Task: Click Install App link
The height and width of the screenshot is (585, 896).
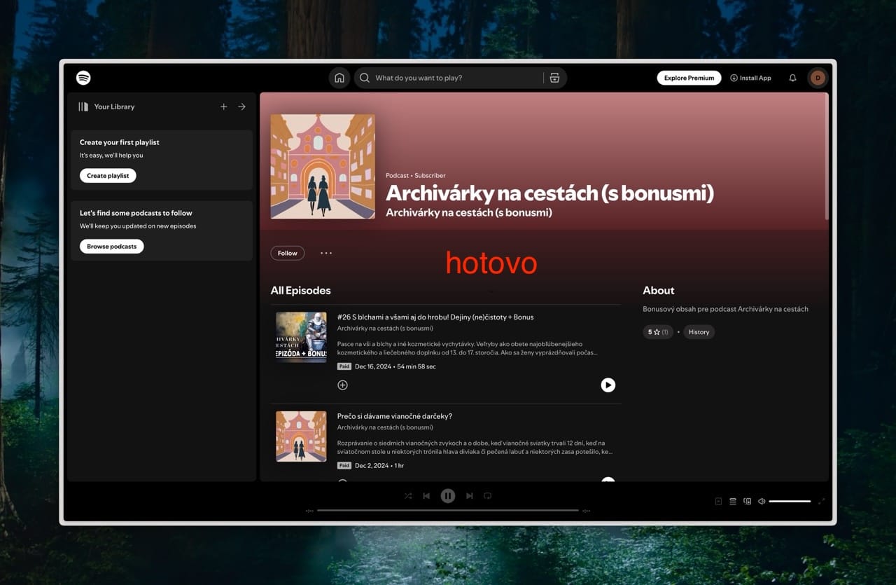Action: coord(750,78)
